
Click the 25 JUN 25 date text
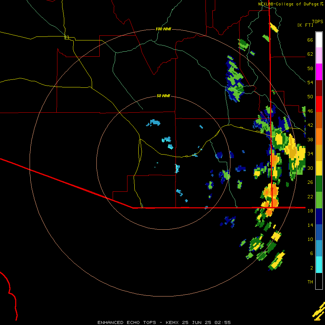coord(197,322)
